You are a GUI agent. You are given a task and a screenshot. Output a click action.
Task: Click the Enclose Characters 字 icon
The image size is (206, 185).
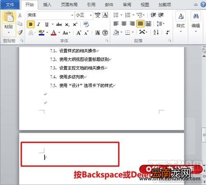[x=105, y=33]
